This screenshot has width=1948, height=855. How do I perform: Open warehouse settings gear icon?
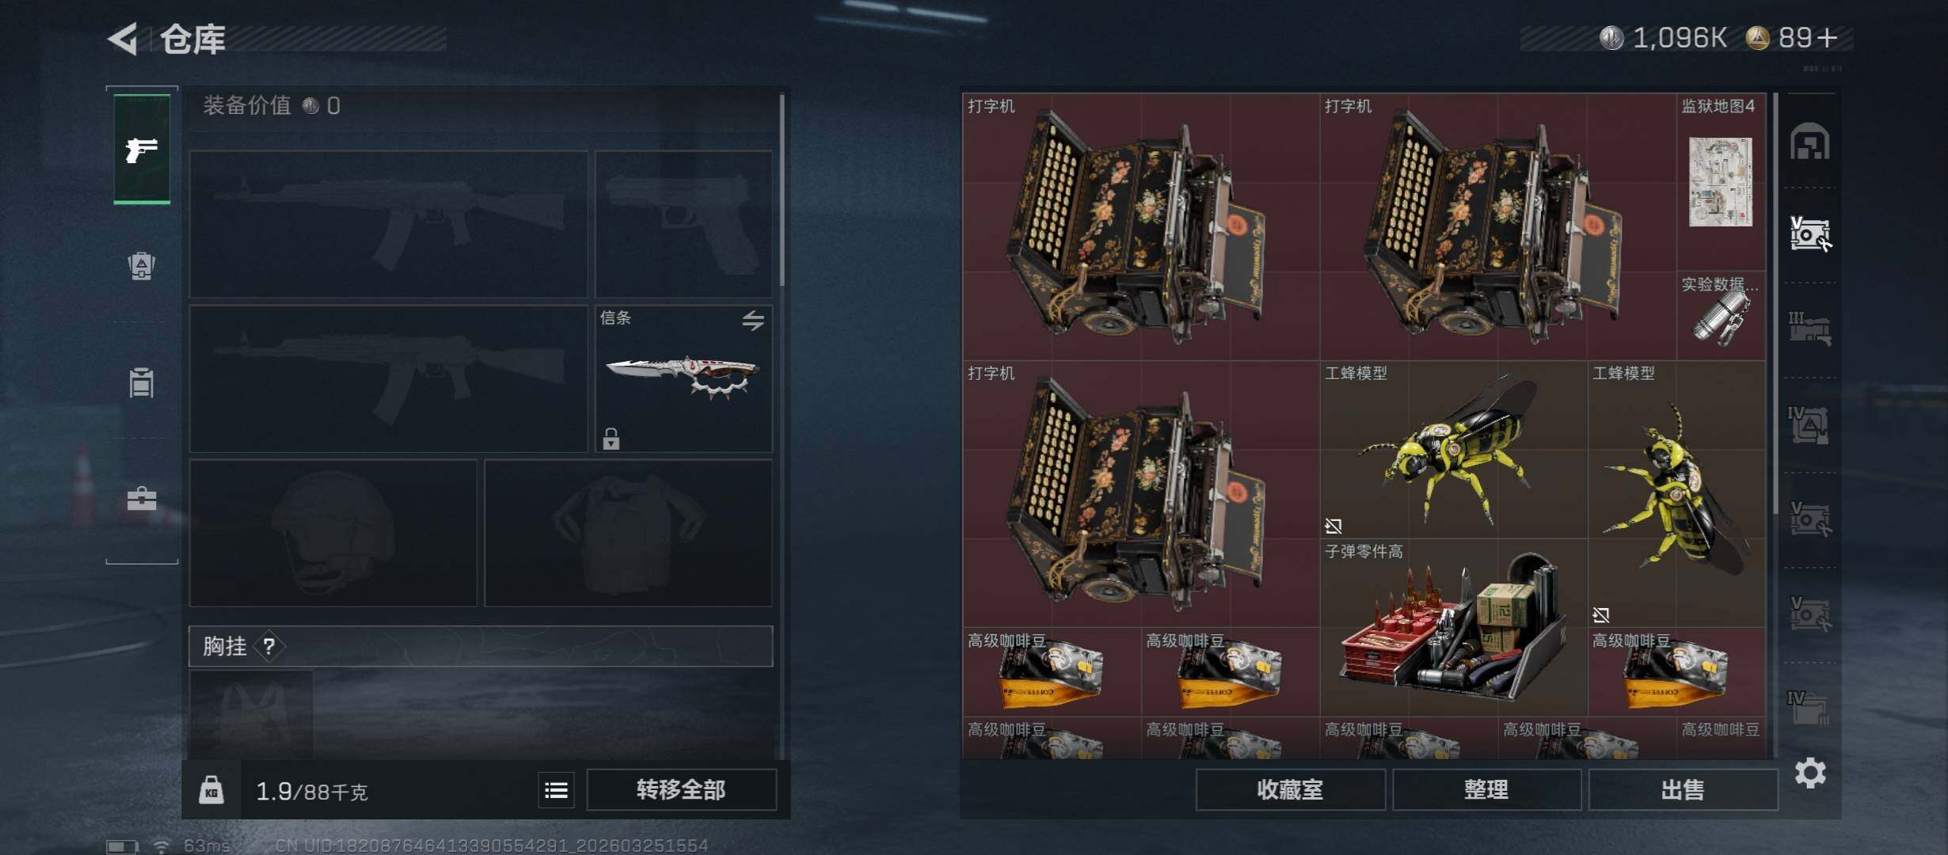click(x=1810, y=773)
